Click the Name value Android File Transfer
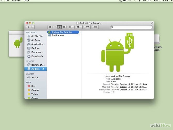 (x=121, y=76)
